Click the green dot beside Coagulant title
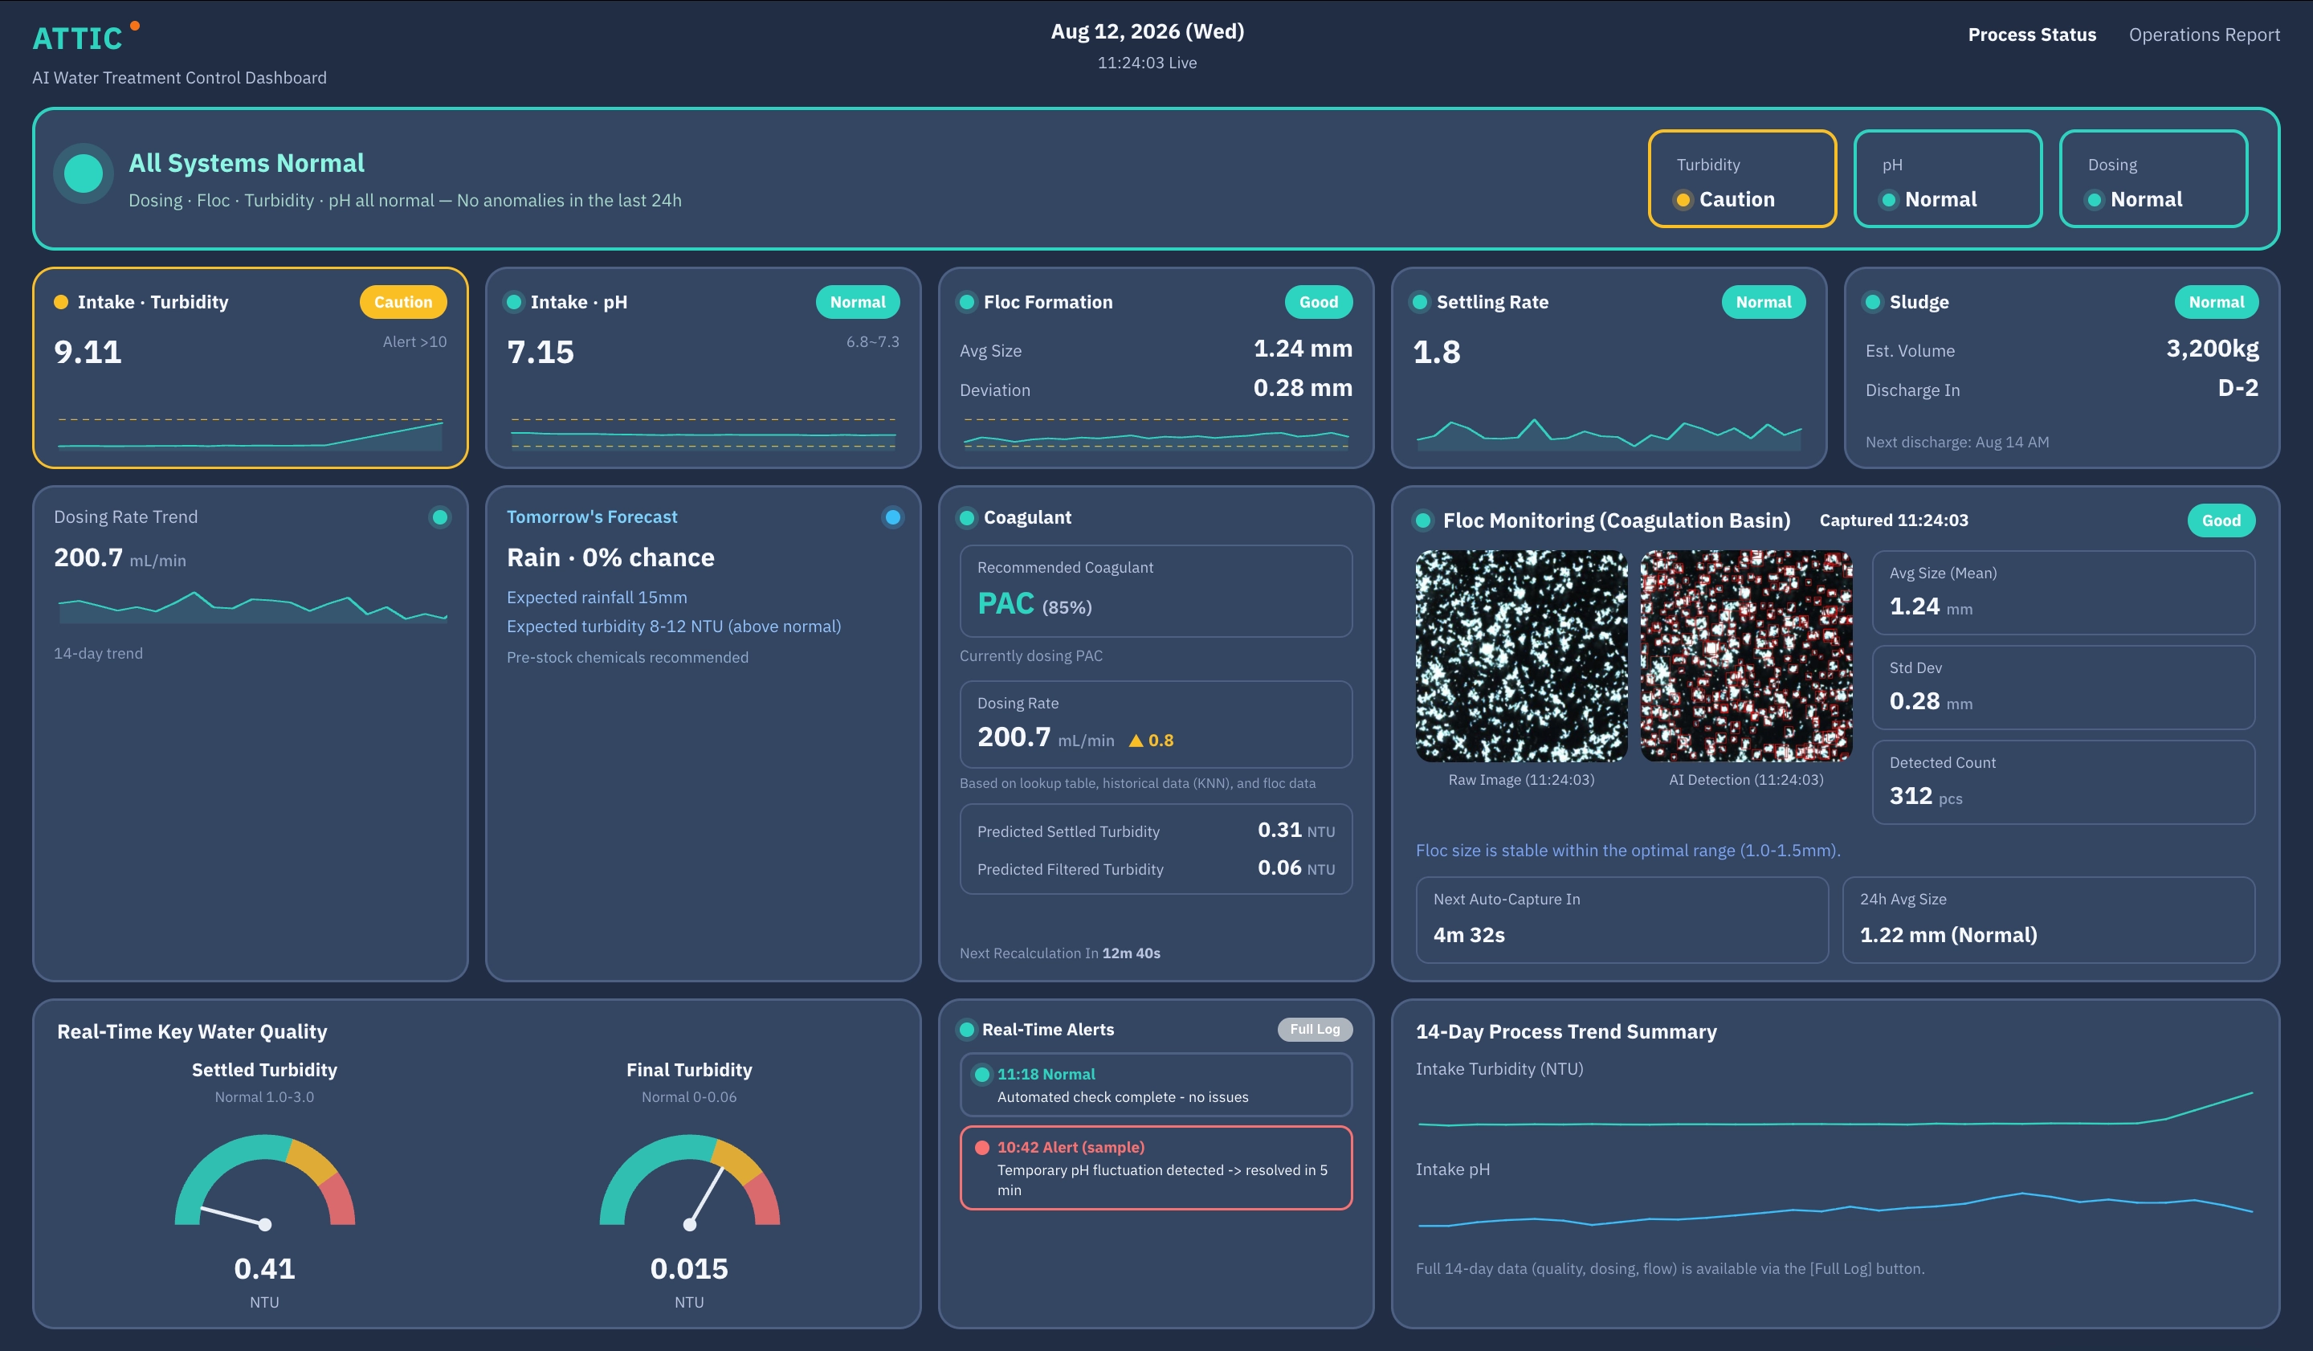Screen dimensions: 2313x1351 coord(966,517)
